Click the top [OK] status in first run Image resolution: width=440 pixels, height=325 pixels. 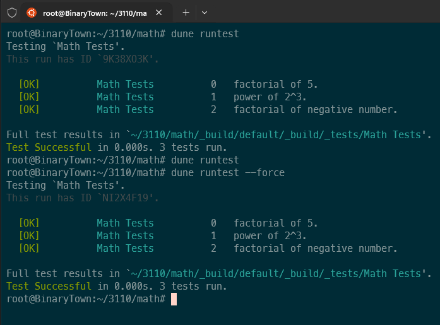(x=29, y=84)
